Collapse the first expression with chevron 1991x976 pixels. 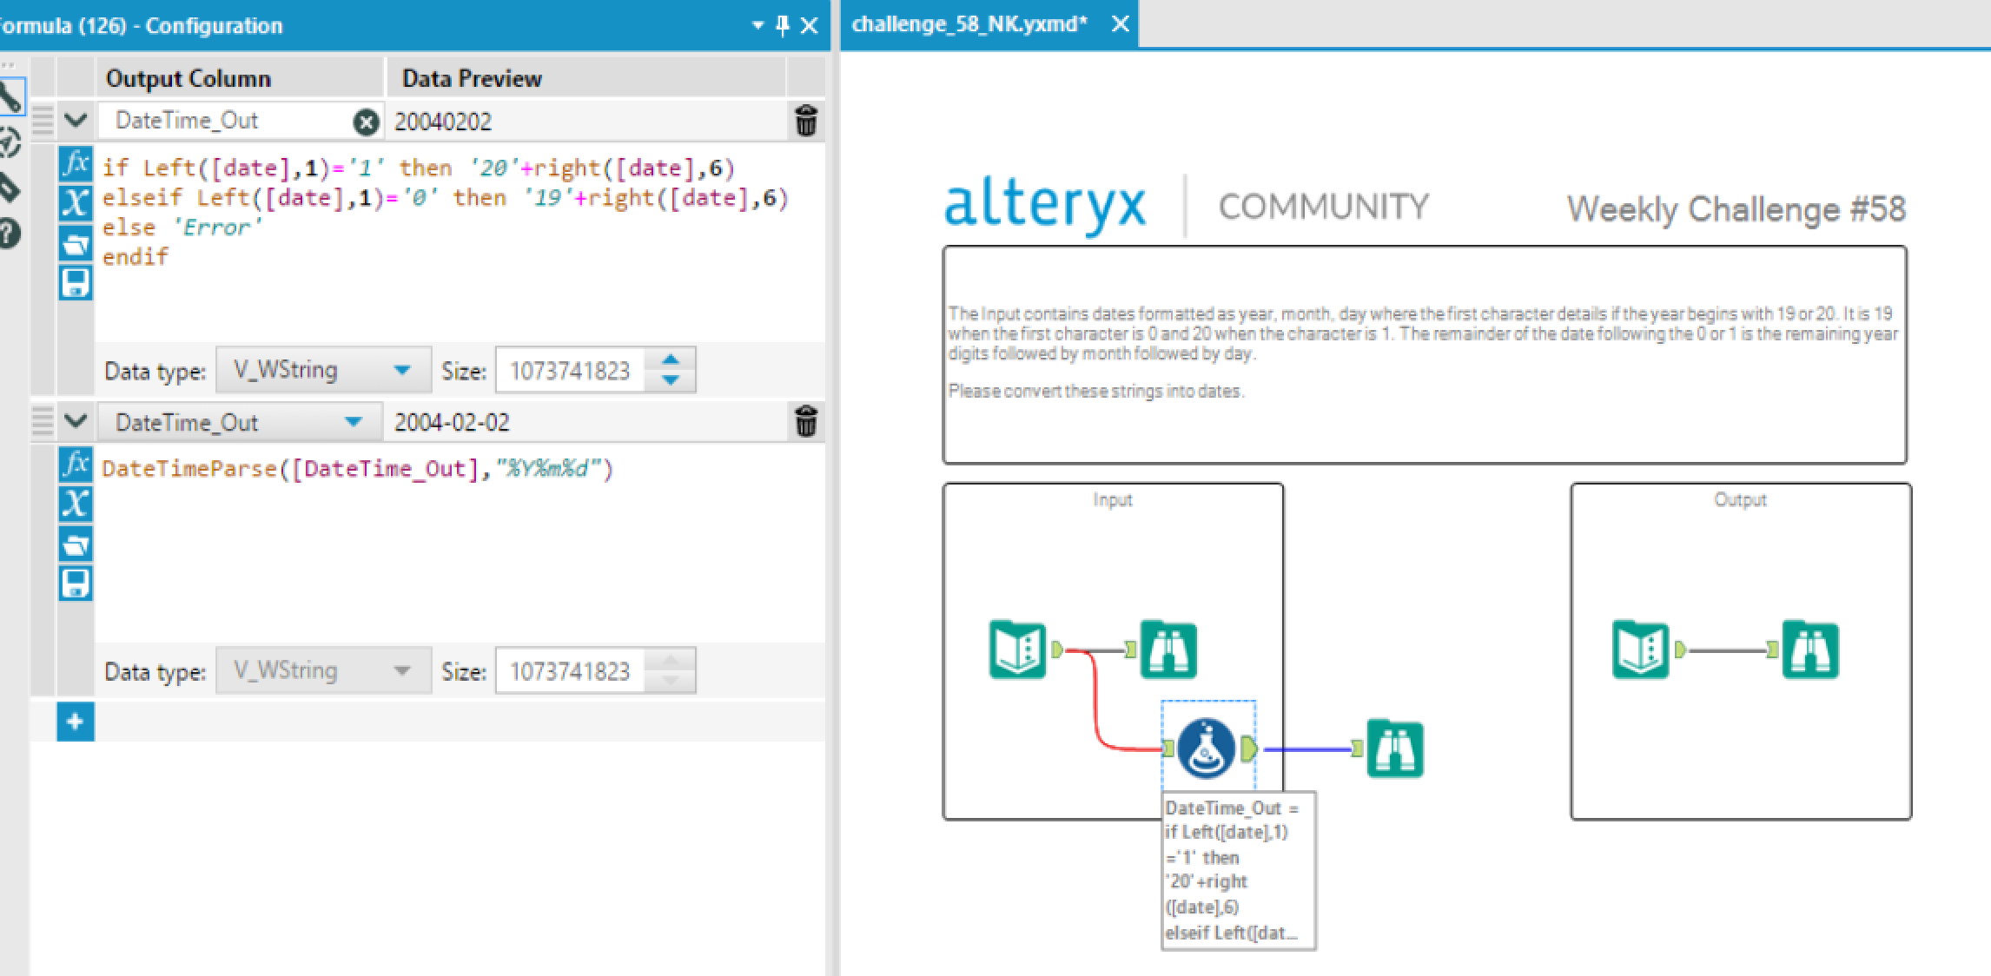pos(76,121)
